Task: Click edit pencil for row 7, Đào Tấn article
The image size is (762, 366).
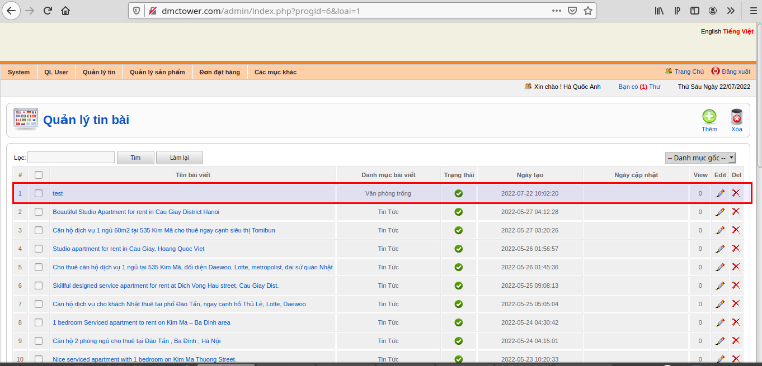Action: (x=720, y=304)
